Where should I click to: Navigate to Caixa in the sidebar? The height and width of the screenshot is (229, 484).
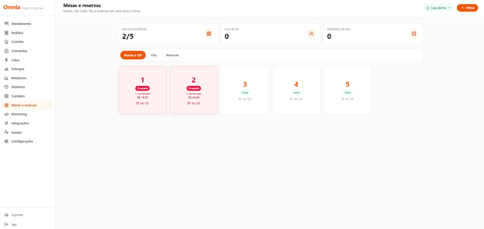(27, 60)
